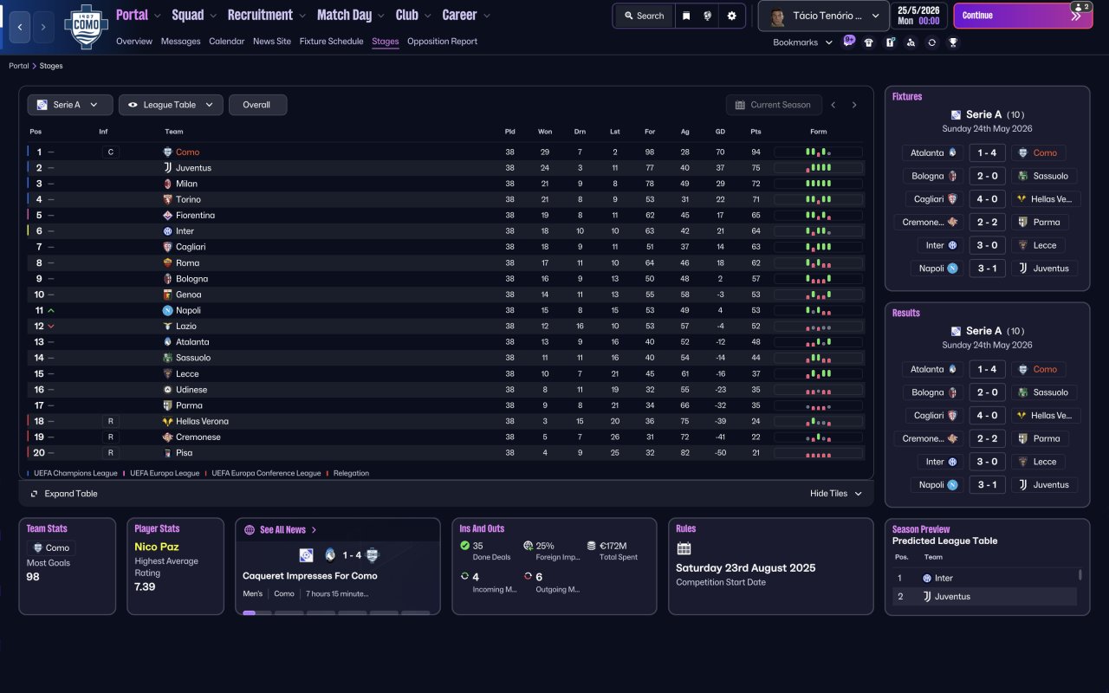The width and height of the screenshot is (1109, 693).
Task: Open the settings gear icon
Action: point(732,16)
